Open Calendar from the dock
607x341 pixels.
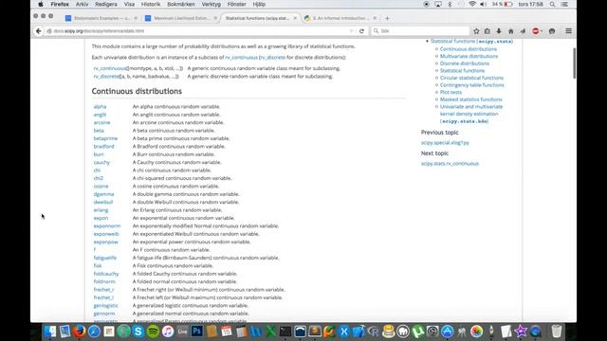227,332
